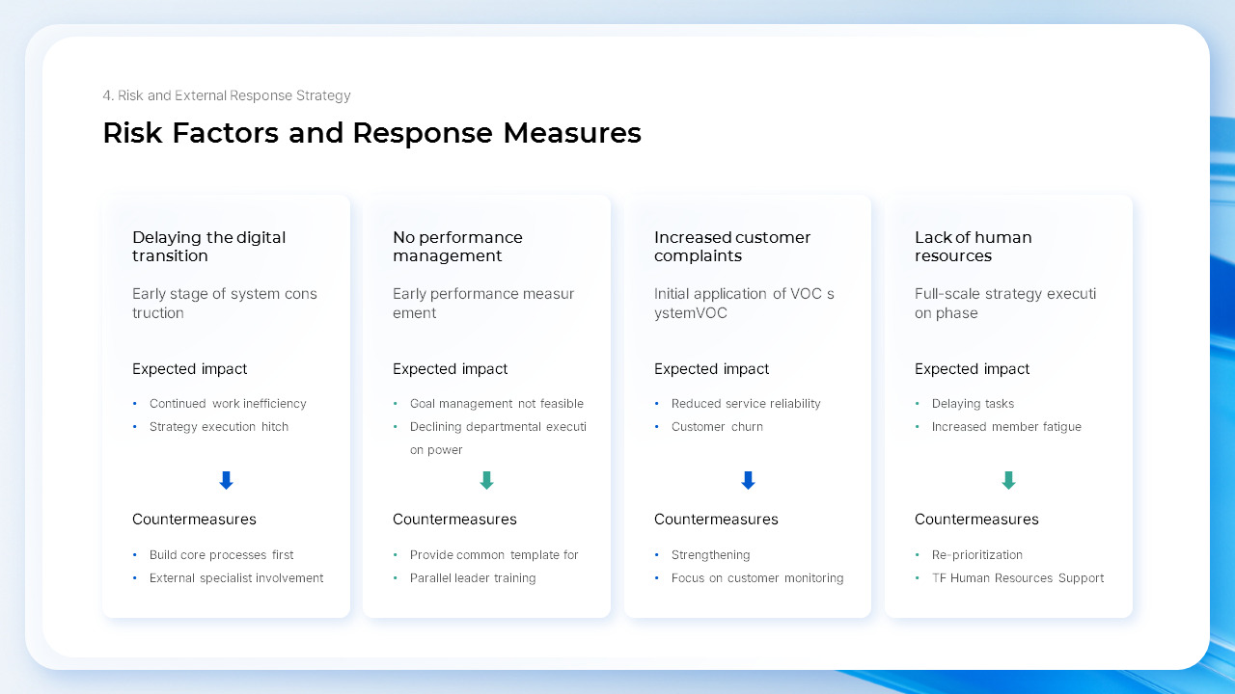The image size is (1235, 694).
Task: Click the section label 4. Risk and External Response Strategy
Action: tap(227, 95)
